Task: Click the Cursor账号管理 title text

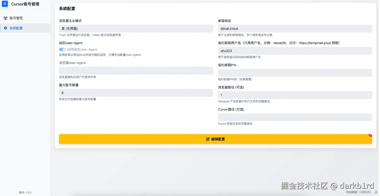Action: pos(25,4)
